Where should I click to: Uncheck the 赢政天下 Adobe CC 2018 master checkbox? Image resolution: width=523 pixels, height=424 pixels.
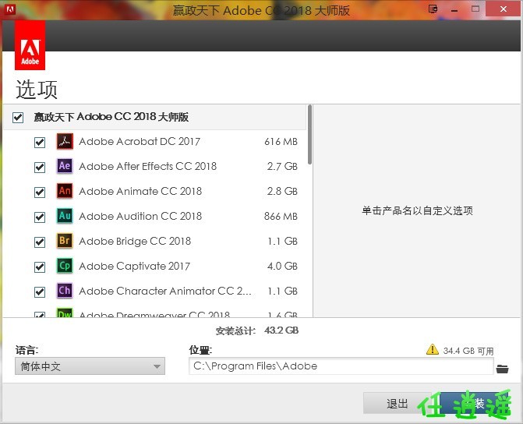click(x=18, y=118)
